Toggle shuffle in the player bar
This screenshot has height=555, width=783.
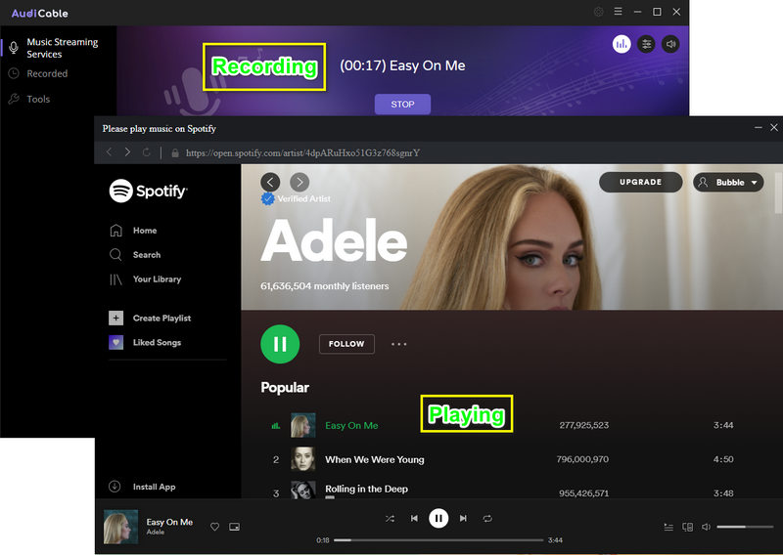(390, 519)
